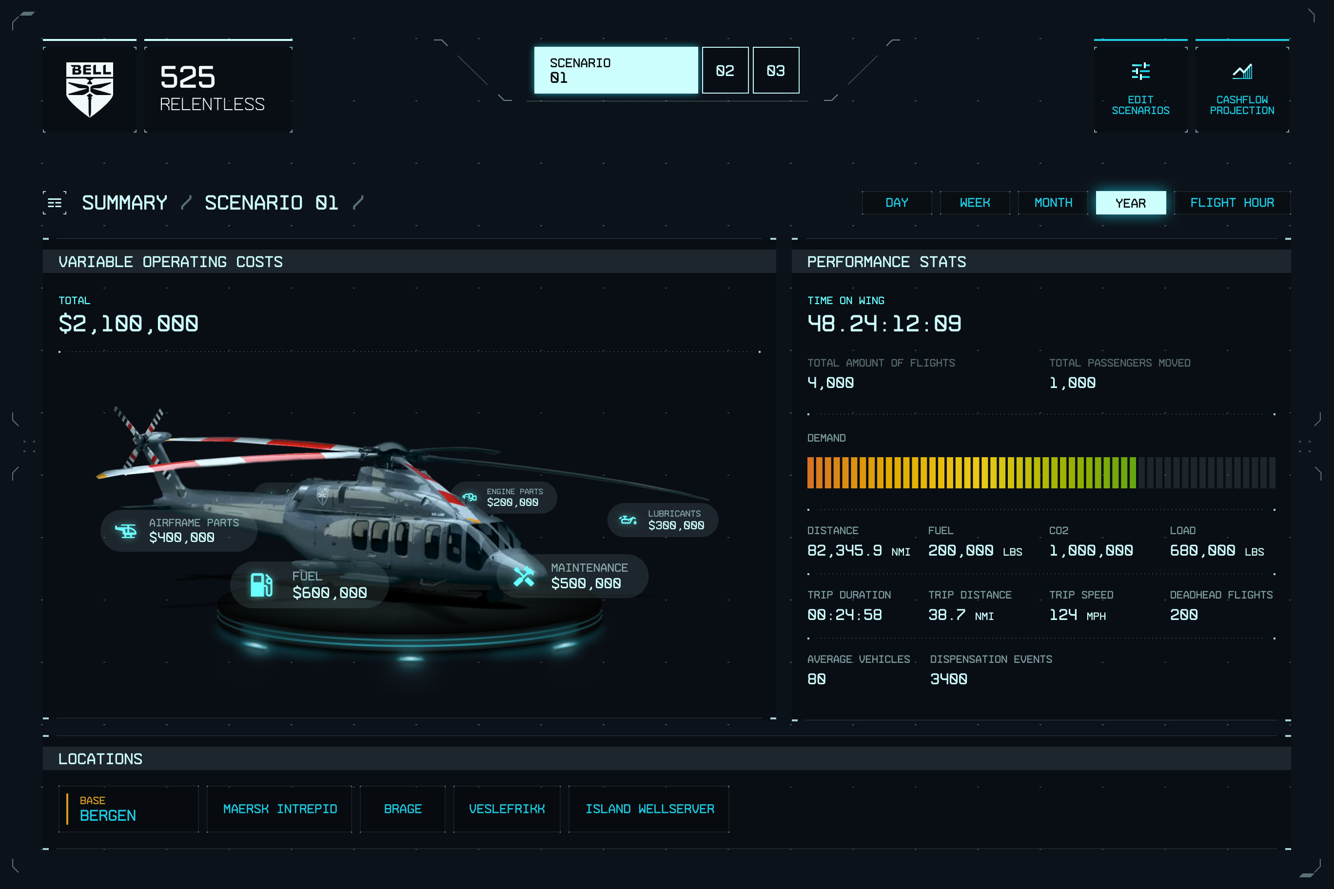Click the Summary breadcrumb
Image resolution: width=1334 pixels, height=889 pixels.
click(124, 202)
